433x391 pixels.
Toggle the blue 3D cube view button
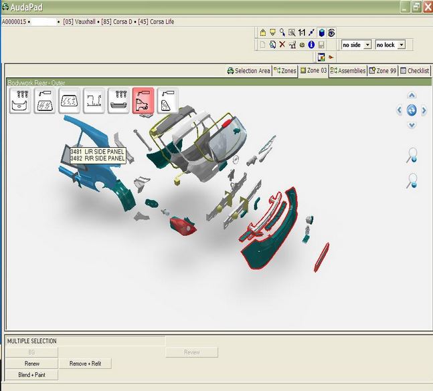click(x=321, y=32)
